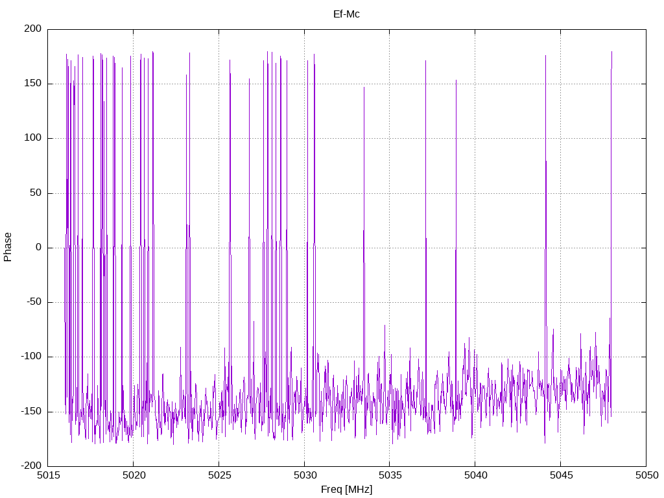
Task: Click the Phase y-axis label
Action: coord(8,247)
